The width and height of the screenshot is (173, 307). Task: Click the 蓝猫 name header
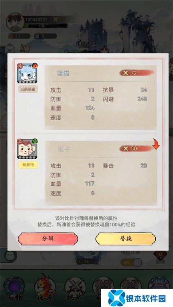click(63, 73)
